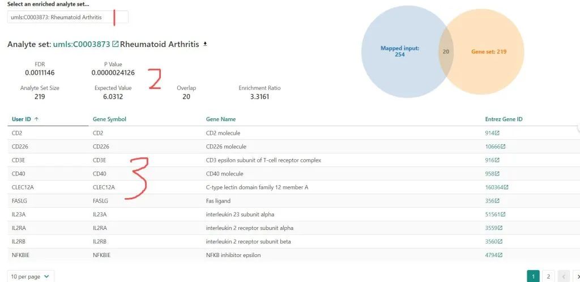Click external link icon after 10666

pyautogui.click(x=503, y=147)
